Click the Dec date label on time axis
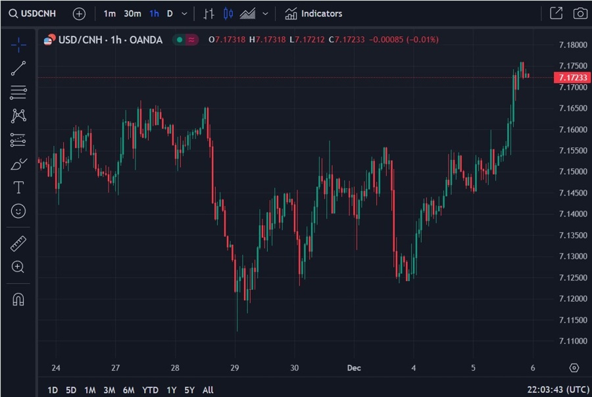 coord(354,368)
